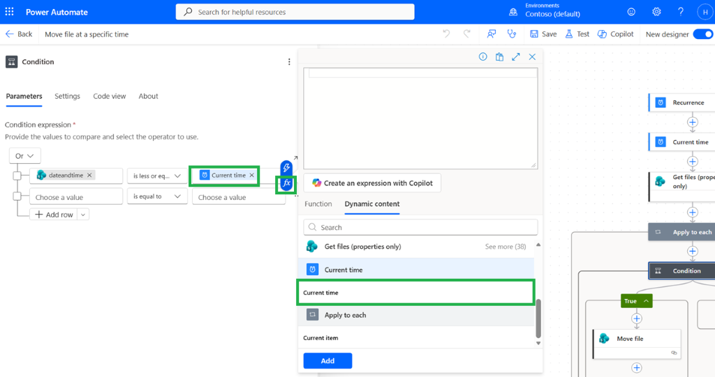Expand the Add row options arrow
The image size is (715, 377).
coord(83,215)
